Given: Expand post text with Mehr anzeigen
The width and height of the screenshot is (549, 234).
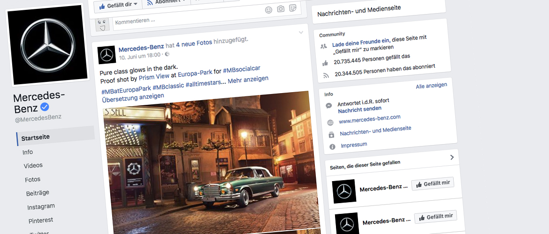Looking at the screenshot, I should 248,79.
